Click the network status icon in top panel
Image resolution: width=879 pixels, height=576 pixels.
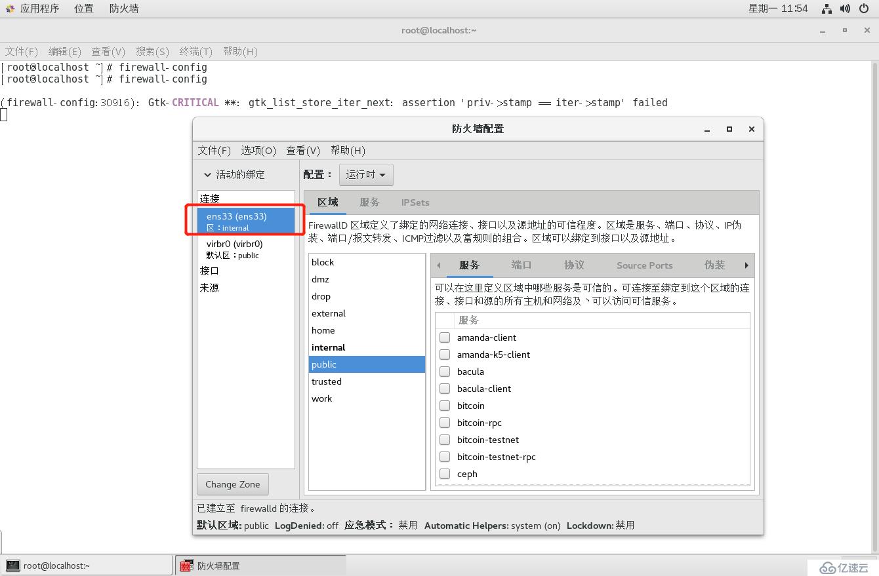[827, 9]
